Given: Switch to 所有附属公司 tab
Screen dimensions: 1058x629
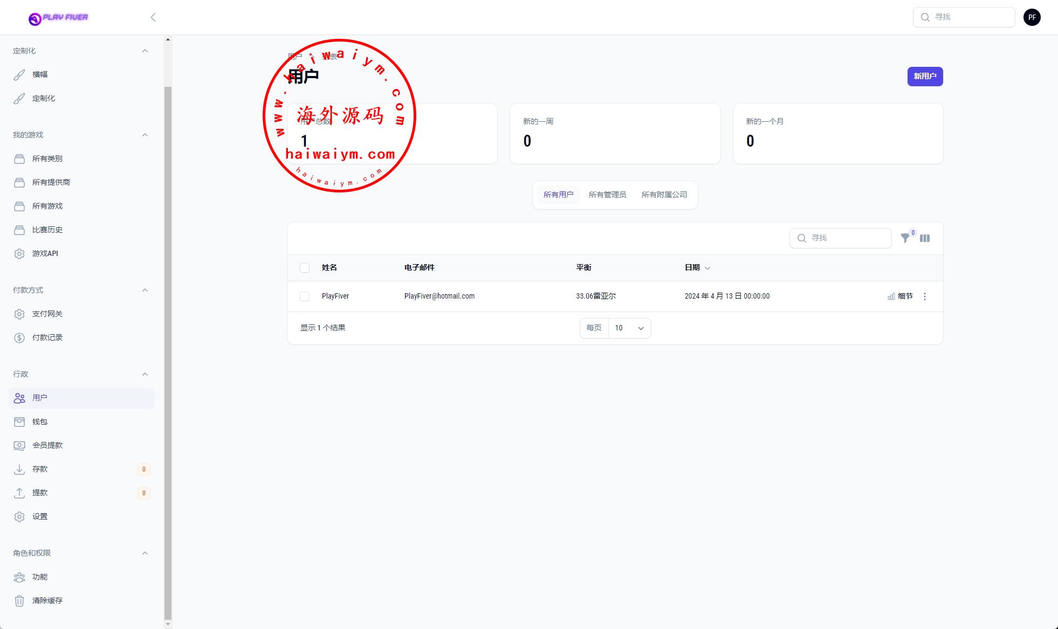Looking at the screenshot, I should point(664,195).
